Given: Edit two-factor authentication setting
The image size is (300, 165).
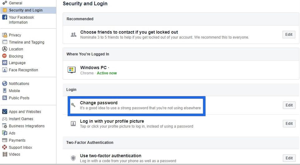Looking at the screenshot, I should [289, 158].
